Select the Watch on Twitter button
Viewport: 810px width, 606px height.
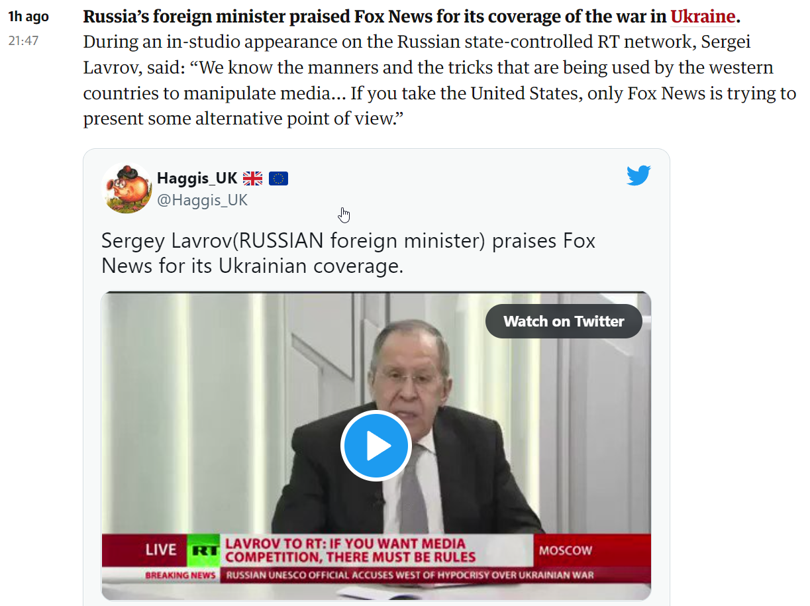pos(564,321)
